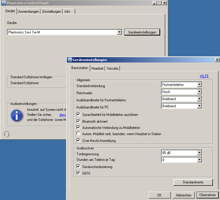
Task: Switch to the Basisstation tab
Action: coord(80,68)
